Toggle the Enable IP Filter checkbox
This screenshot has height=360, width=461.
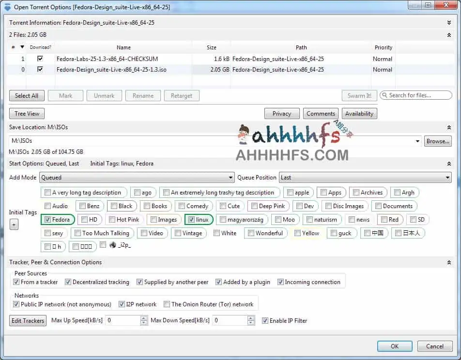[265, 320]
